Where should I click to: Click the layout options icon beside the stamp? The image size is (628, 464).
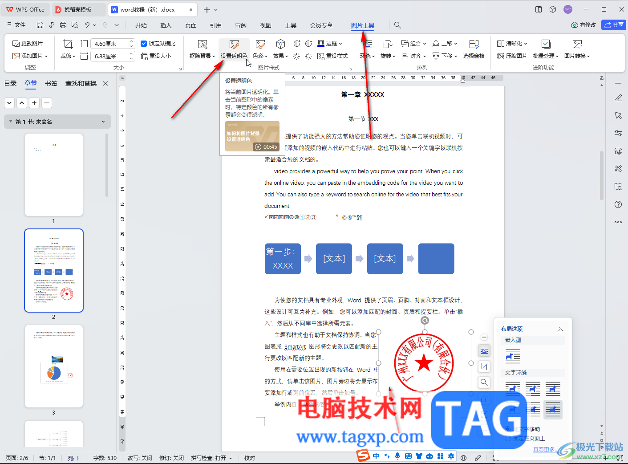click(484, 351)
